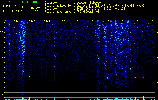This screenshot has width=158, height=100.
Task: Click the 1.1 kHz axis label
Action: pos(2,32)
